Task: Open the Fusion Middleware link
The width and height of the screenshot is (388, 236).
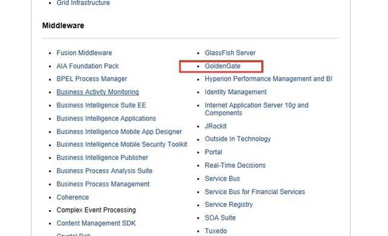Action: tap(84, 53)
